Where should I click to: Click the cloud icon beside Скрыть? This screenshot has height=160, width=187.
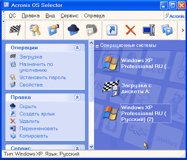point(13,106)
